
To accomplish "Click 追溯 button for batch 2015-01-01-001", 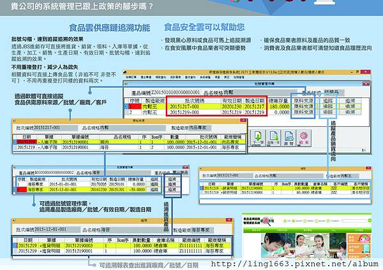I will pos(172,184).
